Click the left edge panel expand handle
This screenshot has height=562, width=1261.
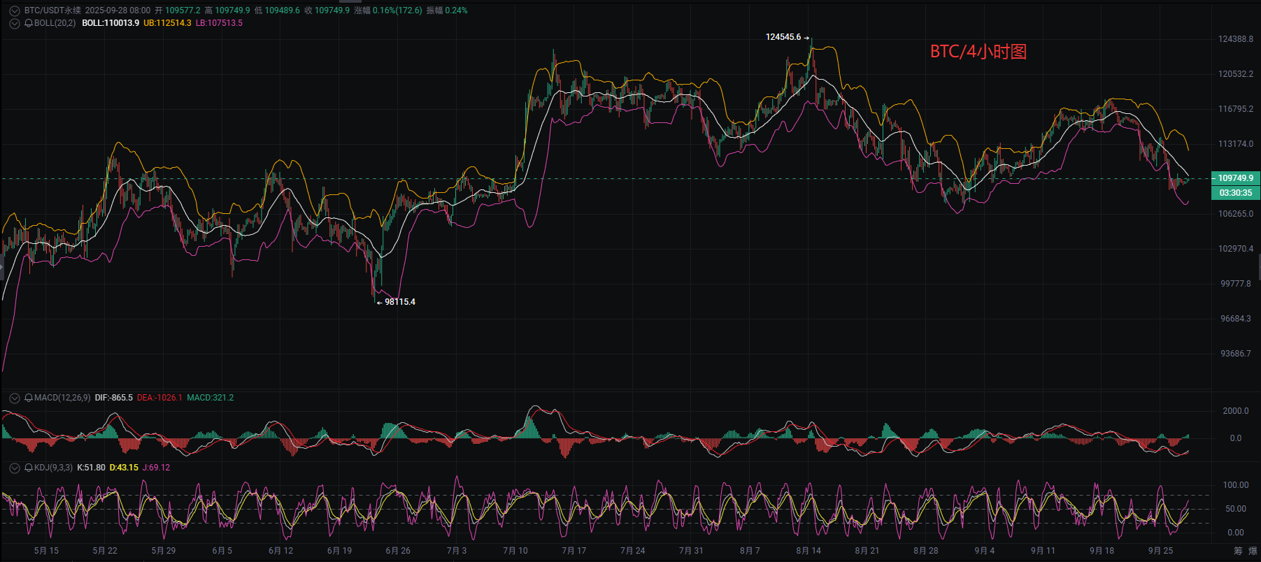1,268
